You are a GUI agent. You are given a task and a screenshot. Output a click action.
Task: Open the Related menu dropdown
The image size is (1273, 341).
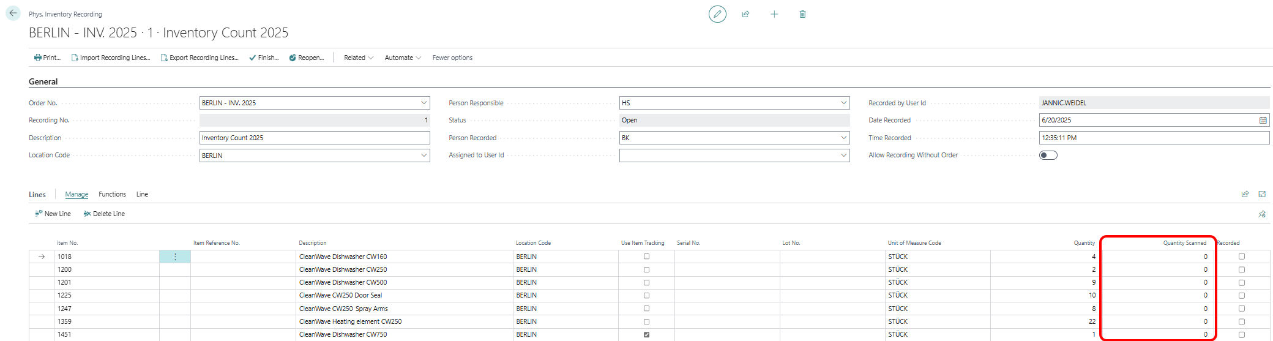click(359, 58)
